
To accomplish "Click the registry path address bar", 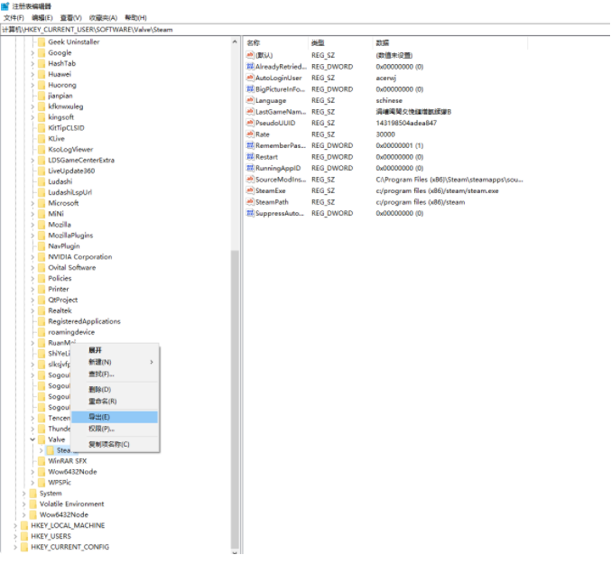I will pyautogui.click(x=305, y=30).
